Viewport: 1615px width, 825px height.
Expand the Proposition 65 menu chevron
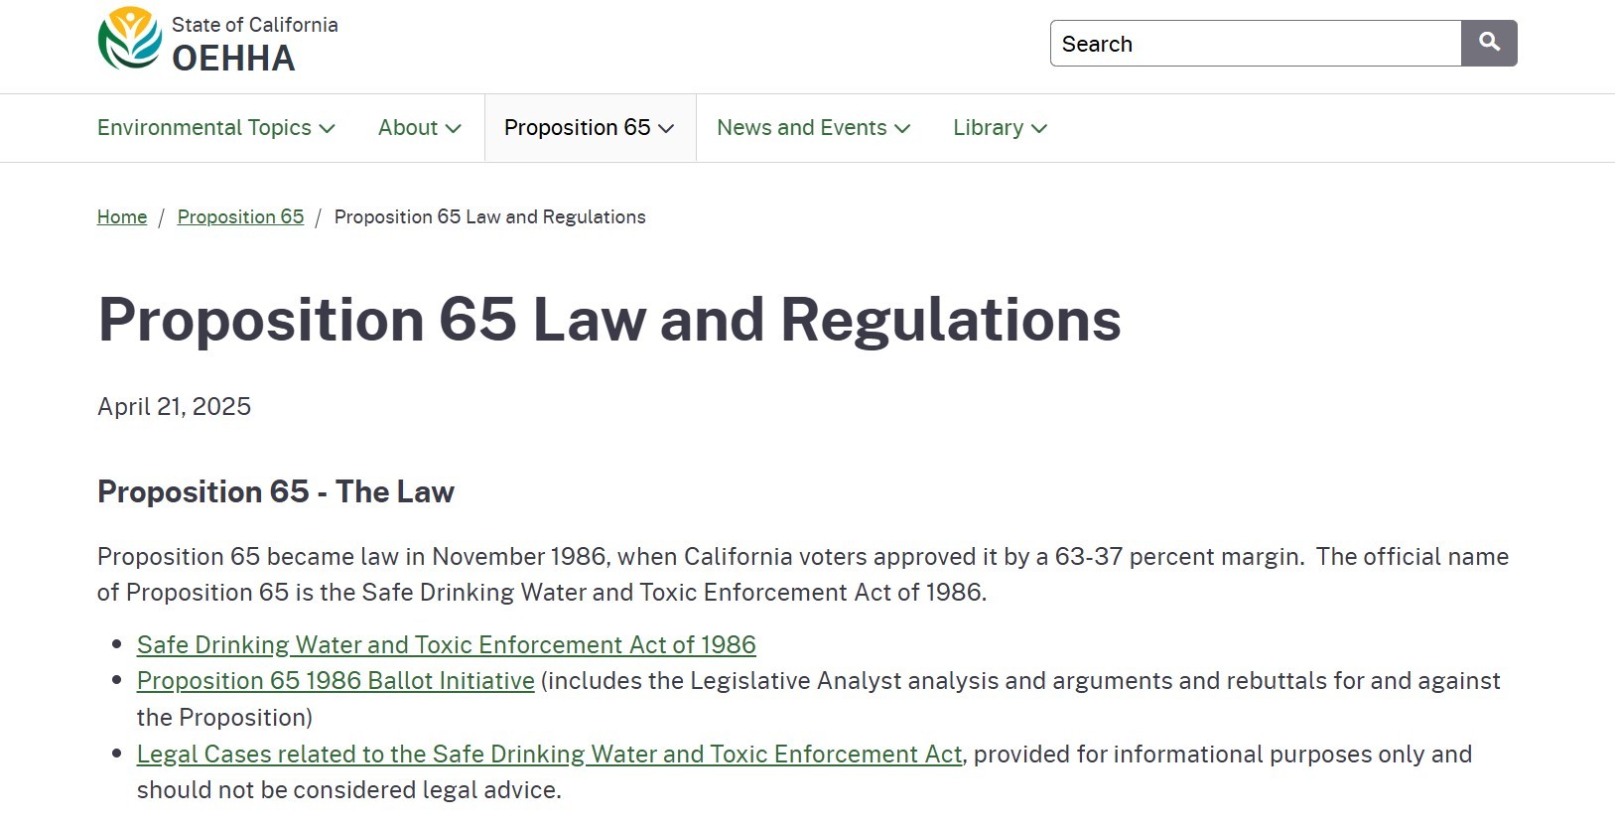[x=666, y=129]
